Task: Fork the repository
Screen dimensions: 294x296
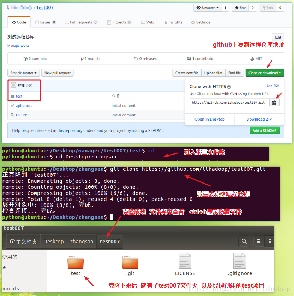Action: [268, 8]
